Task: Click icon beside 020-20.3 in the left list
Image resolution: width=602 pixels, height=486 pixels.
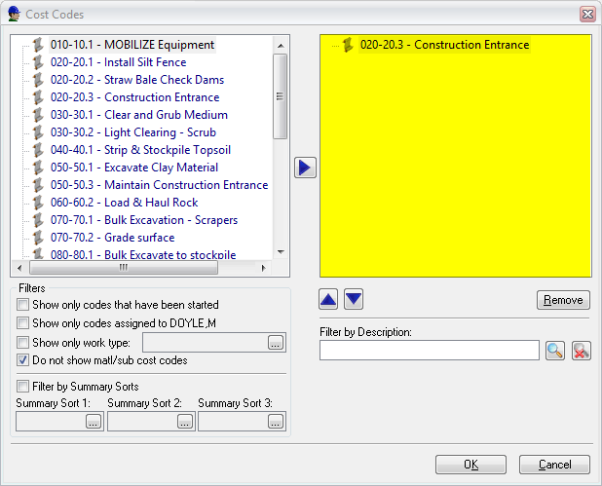Action: coord(38,97)
